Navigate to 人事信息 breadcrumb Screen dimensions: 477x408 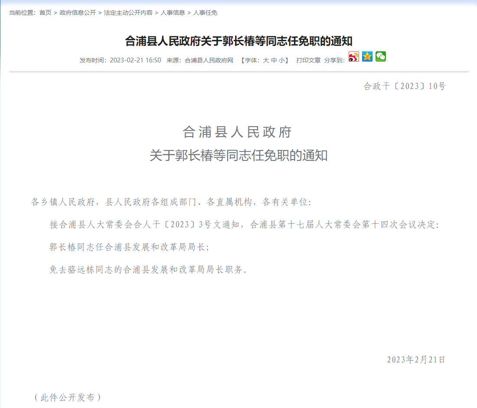click(173, 13)
